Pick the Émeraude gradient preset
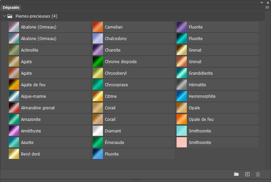 [98, 143]
